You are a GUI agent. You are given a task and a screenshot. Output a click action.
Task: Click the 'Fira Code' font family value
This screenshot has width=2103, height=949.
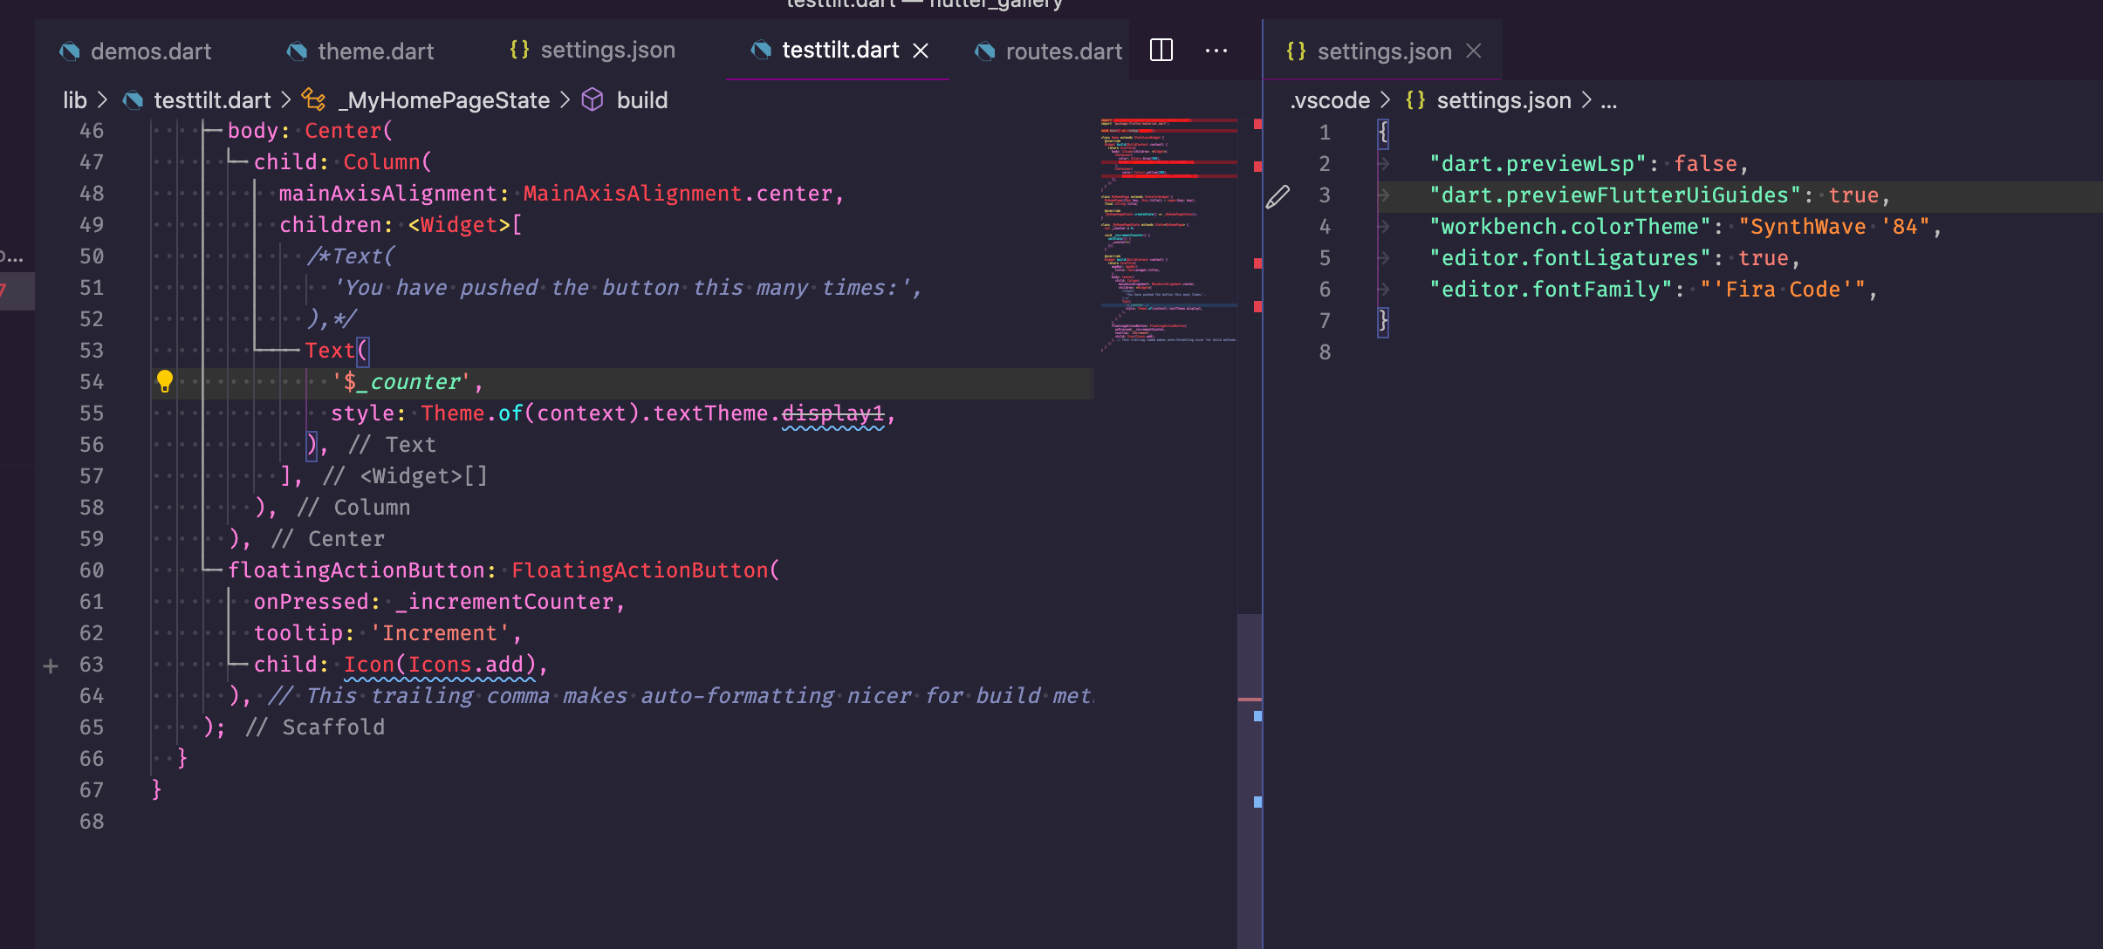coord(1783,290)
